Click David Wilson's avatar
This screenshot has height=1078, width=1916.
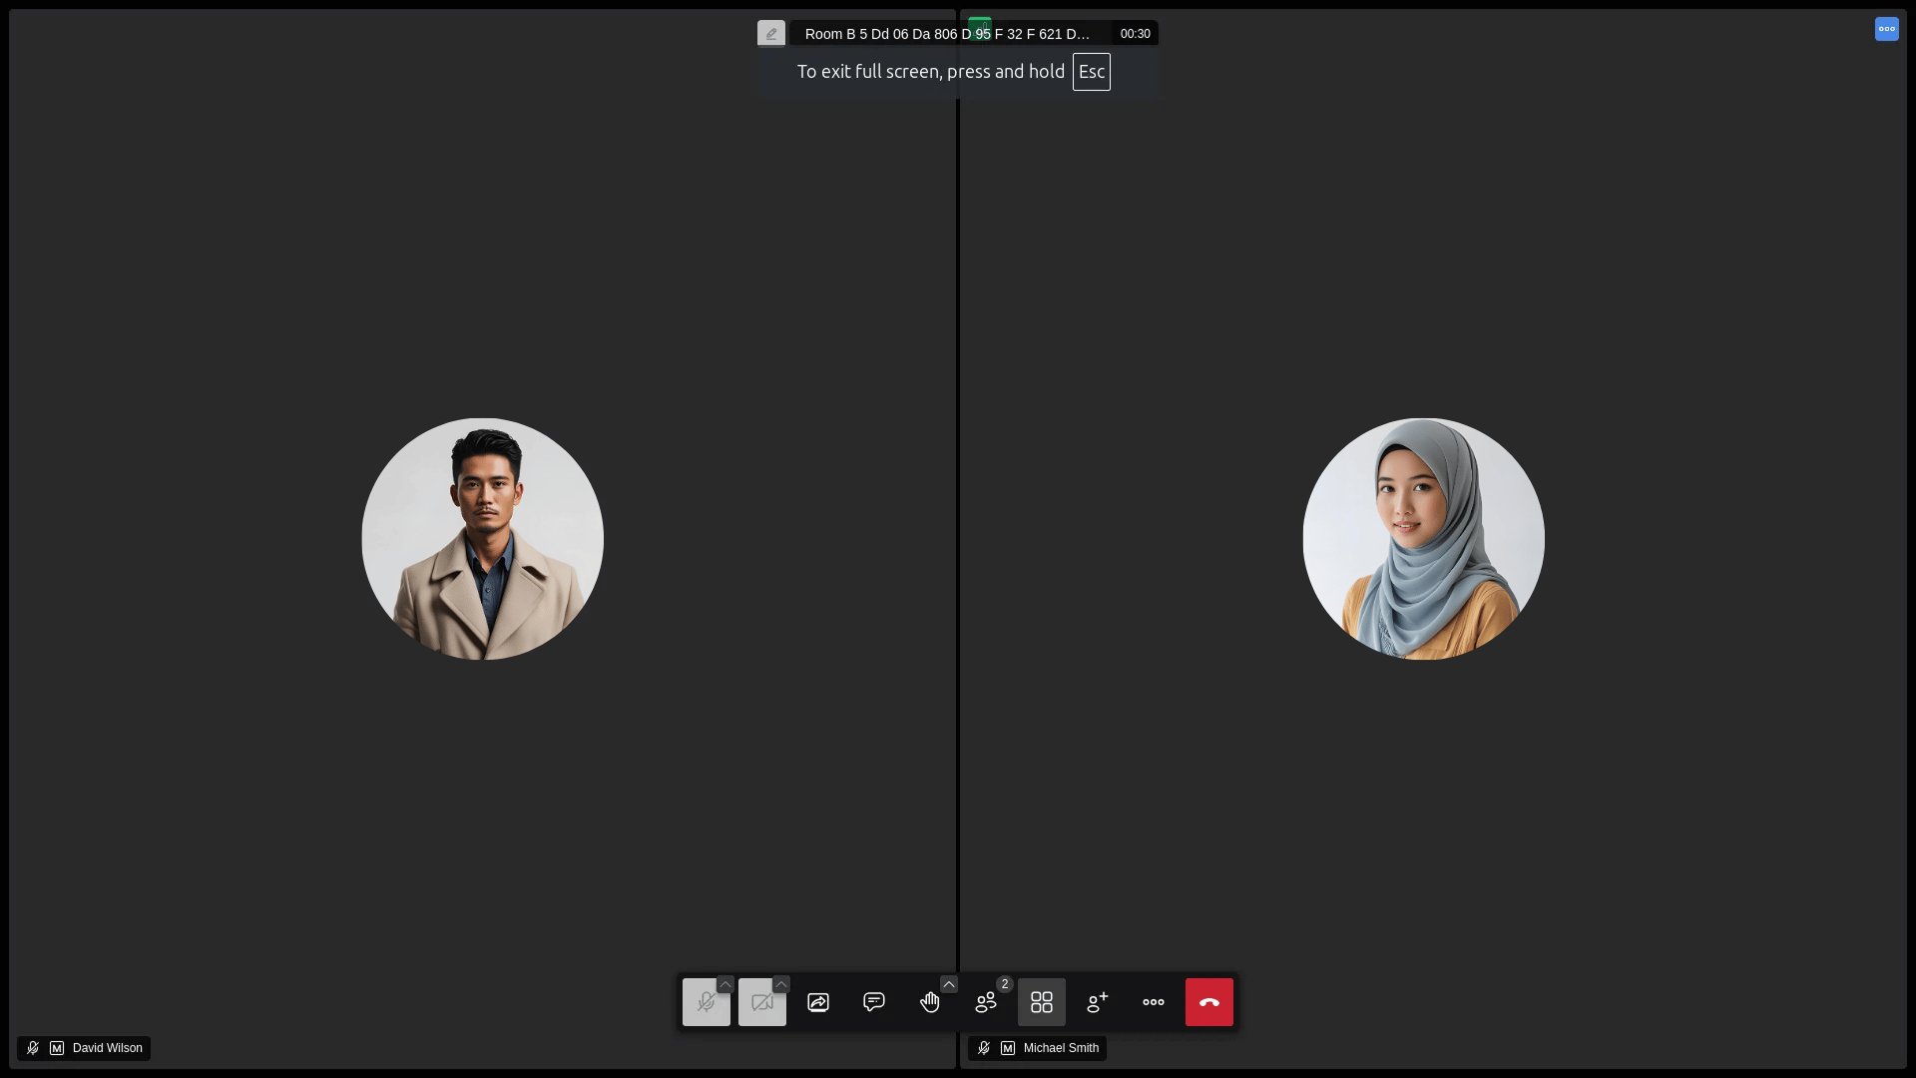coord(482,539)
